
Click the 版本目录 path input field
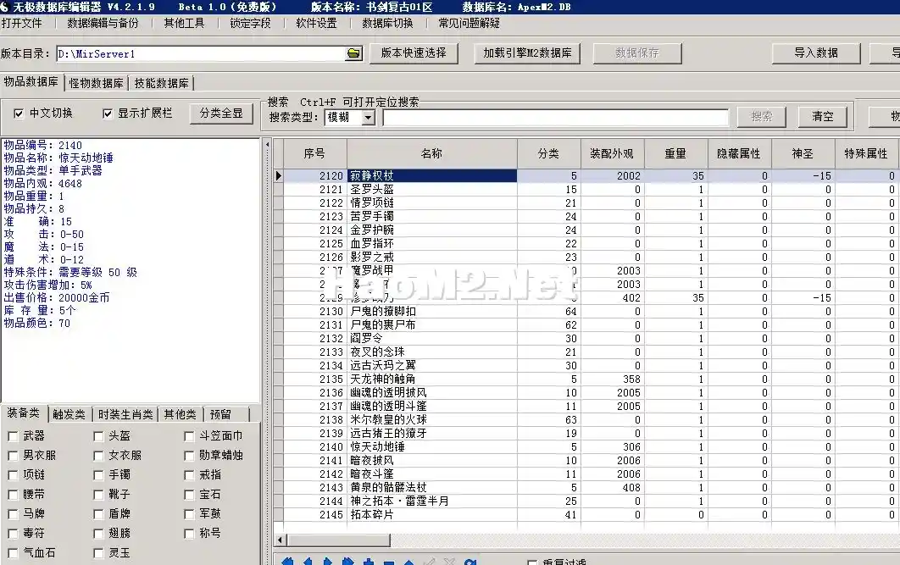tap(202, 54)
